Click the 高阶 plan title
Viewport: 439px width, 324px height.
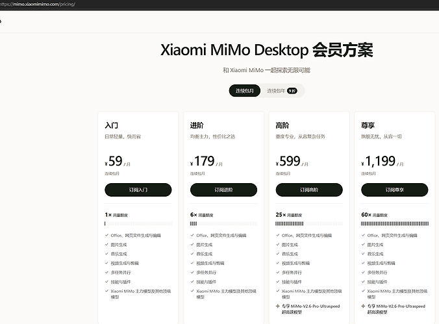(x=282, y=125)
